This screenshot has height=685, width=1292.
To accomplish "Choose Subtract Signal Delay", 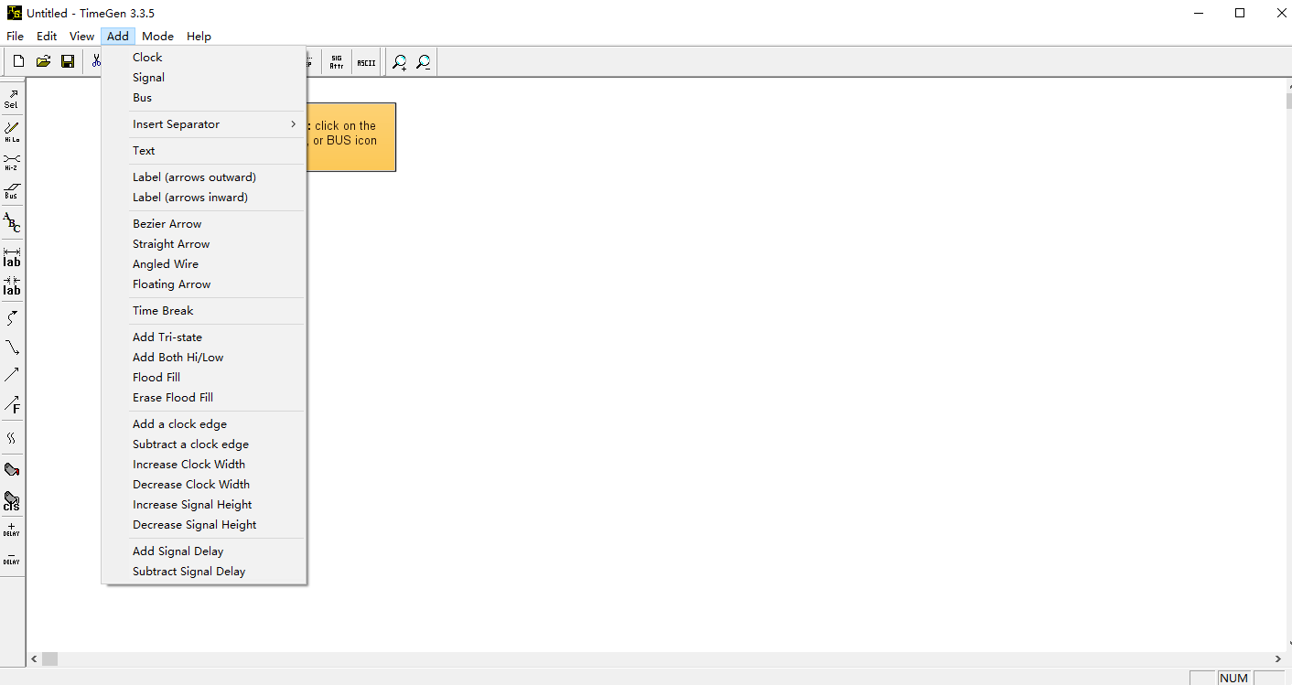I will pos(204,572).
